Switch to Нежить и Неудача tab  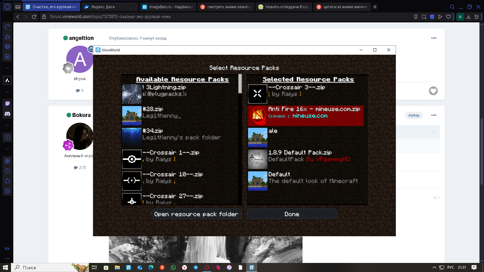click(285, 7)
